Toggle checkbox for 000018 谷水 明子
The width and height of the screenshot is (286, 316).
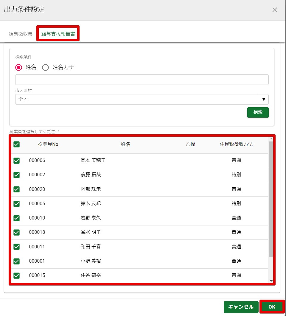point(17,232)
